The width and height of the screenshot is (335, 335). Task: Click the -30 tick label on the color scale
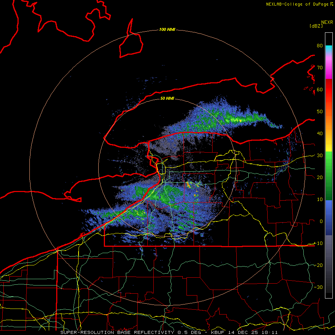tap(318, 287)
